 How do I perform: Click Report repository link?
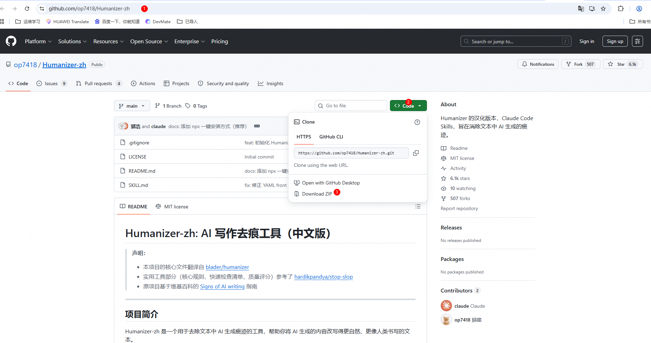(459, 208)
